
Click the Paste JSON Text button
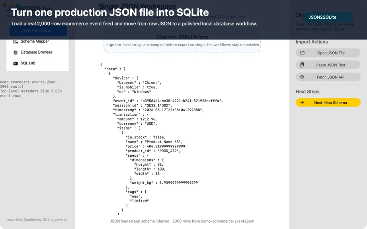328,65
